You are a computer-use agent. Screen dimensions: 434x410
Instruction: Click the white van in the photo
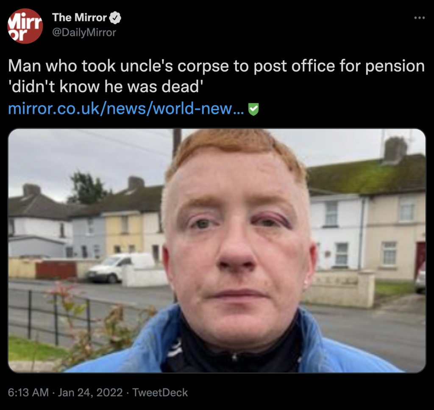[120, 267]
